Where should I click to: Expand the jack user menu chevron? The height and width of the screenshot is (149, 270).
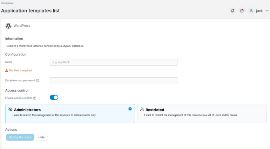click(268, 11)
